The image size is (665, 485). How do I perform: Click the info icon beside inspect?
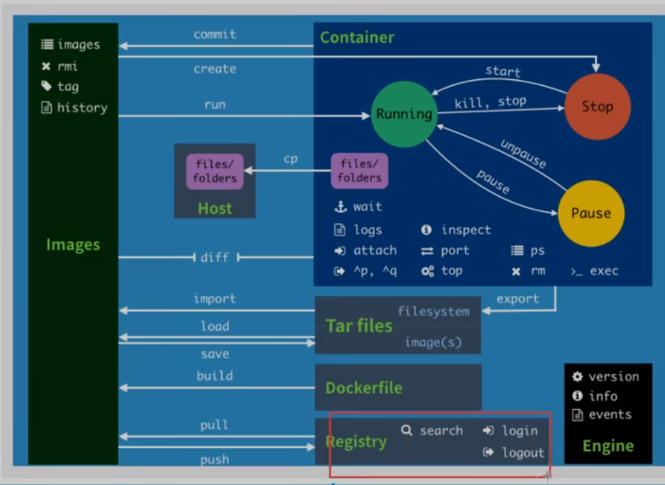[x=426, y=230]
